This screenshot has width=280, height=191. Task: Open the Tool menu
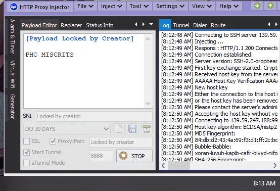tap(139, 6)
